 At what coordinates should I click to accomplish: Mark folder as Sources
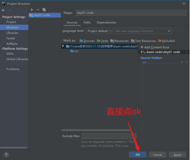(87, 41)
